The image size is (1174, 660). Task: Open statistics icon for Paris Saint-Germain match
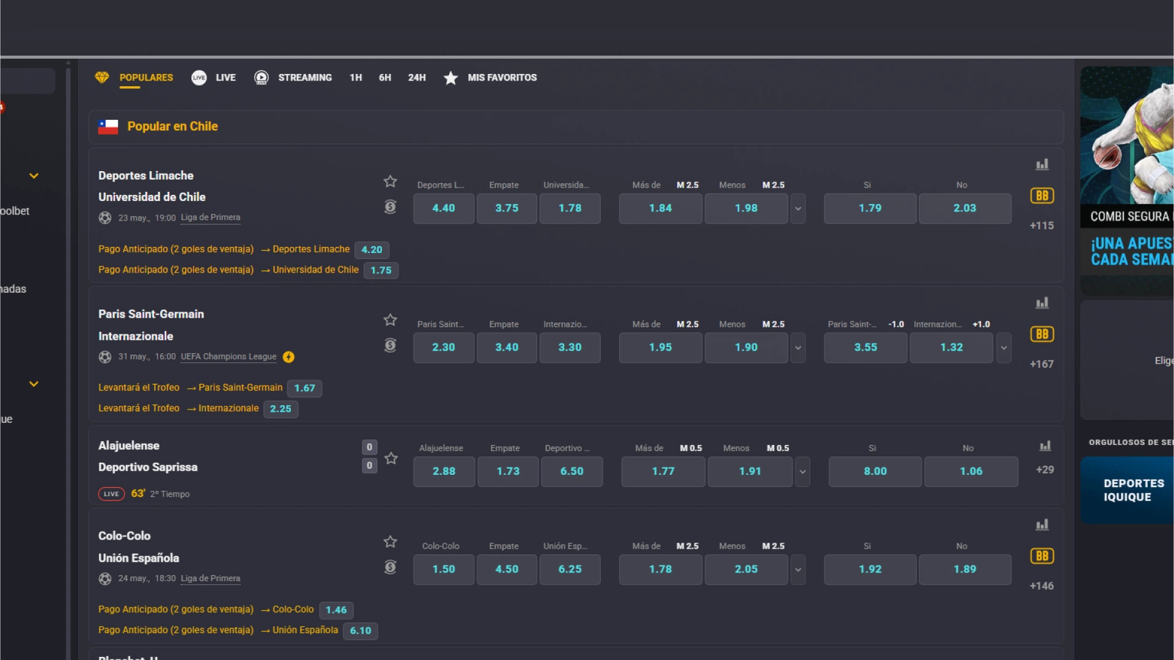[x=1042, y=302]
